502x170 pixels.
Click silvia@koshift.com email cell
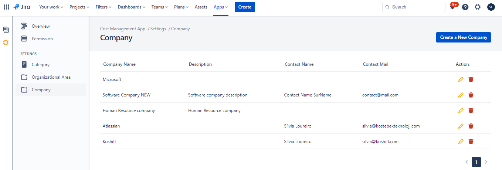click(x=380, y=142)
